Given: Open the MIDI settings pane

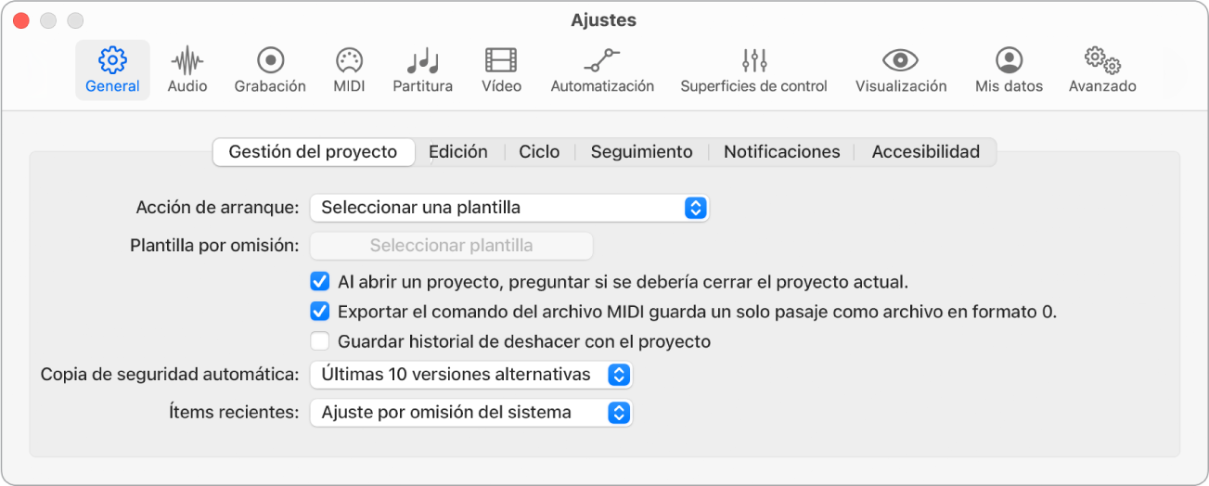Looking at the screenshot, I should (349, 70).
